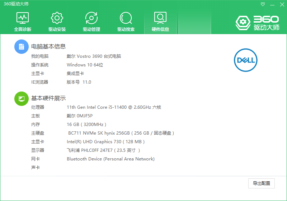The image size is (287, 201).
Task: Select the 硬件信息 hardware info tab
Action: (160, 22)
